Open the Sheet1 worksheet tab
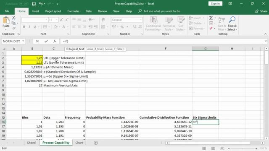The image size is (269, 151). (x=32, y=143)
